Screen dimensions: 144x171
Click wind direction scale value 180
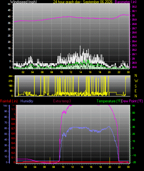click(x=10, y=86)
